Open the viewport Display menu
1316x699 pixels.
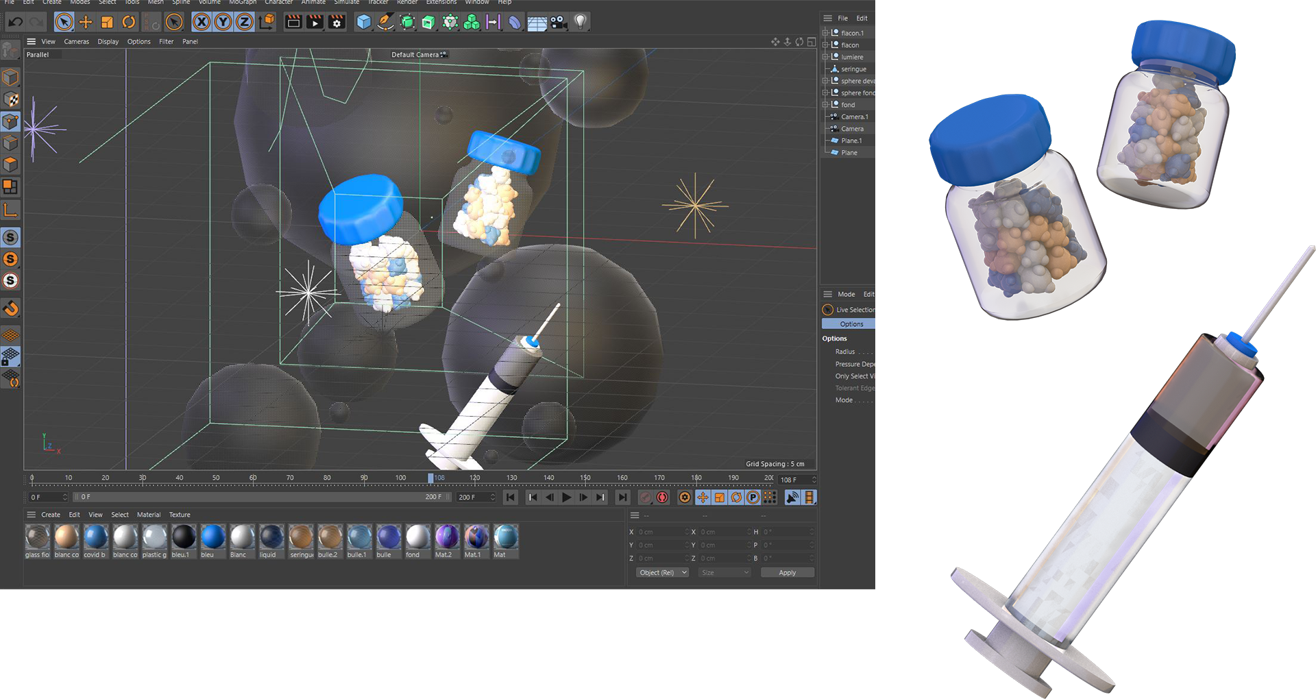108,42
